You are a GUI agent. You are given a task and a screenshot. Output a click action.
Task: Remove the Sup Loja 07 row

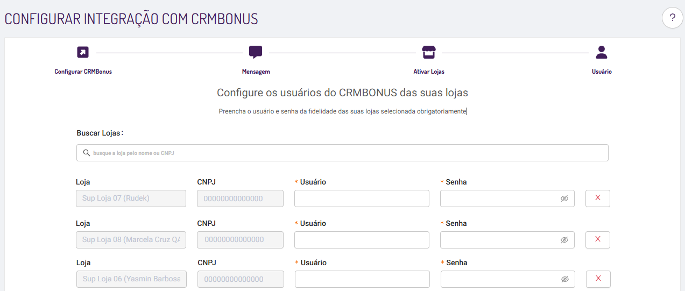pyautogui.click(x=598, y=198)
